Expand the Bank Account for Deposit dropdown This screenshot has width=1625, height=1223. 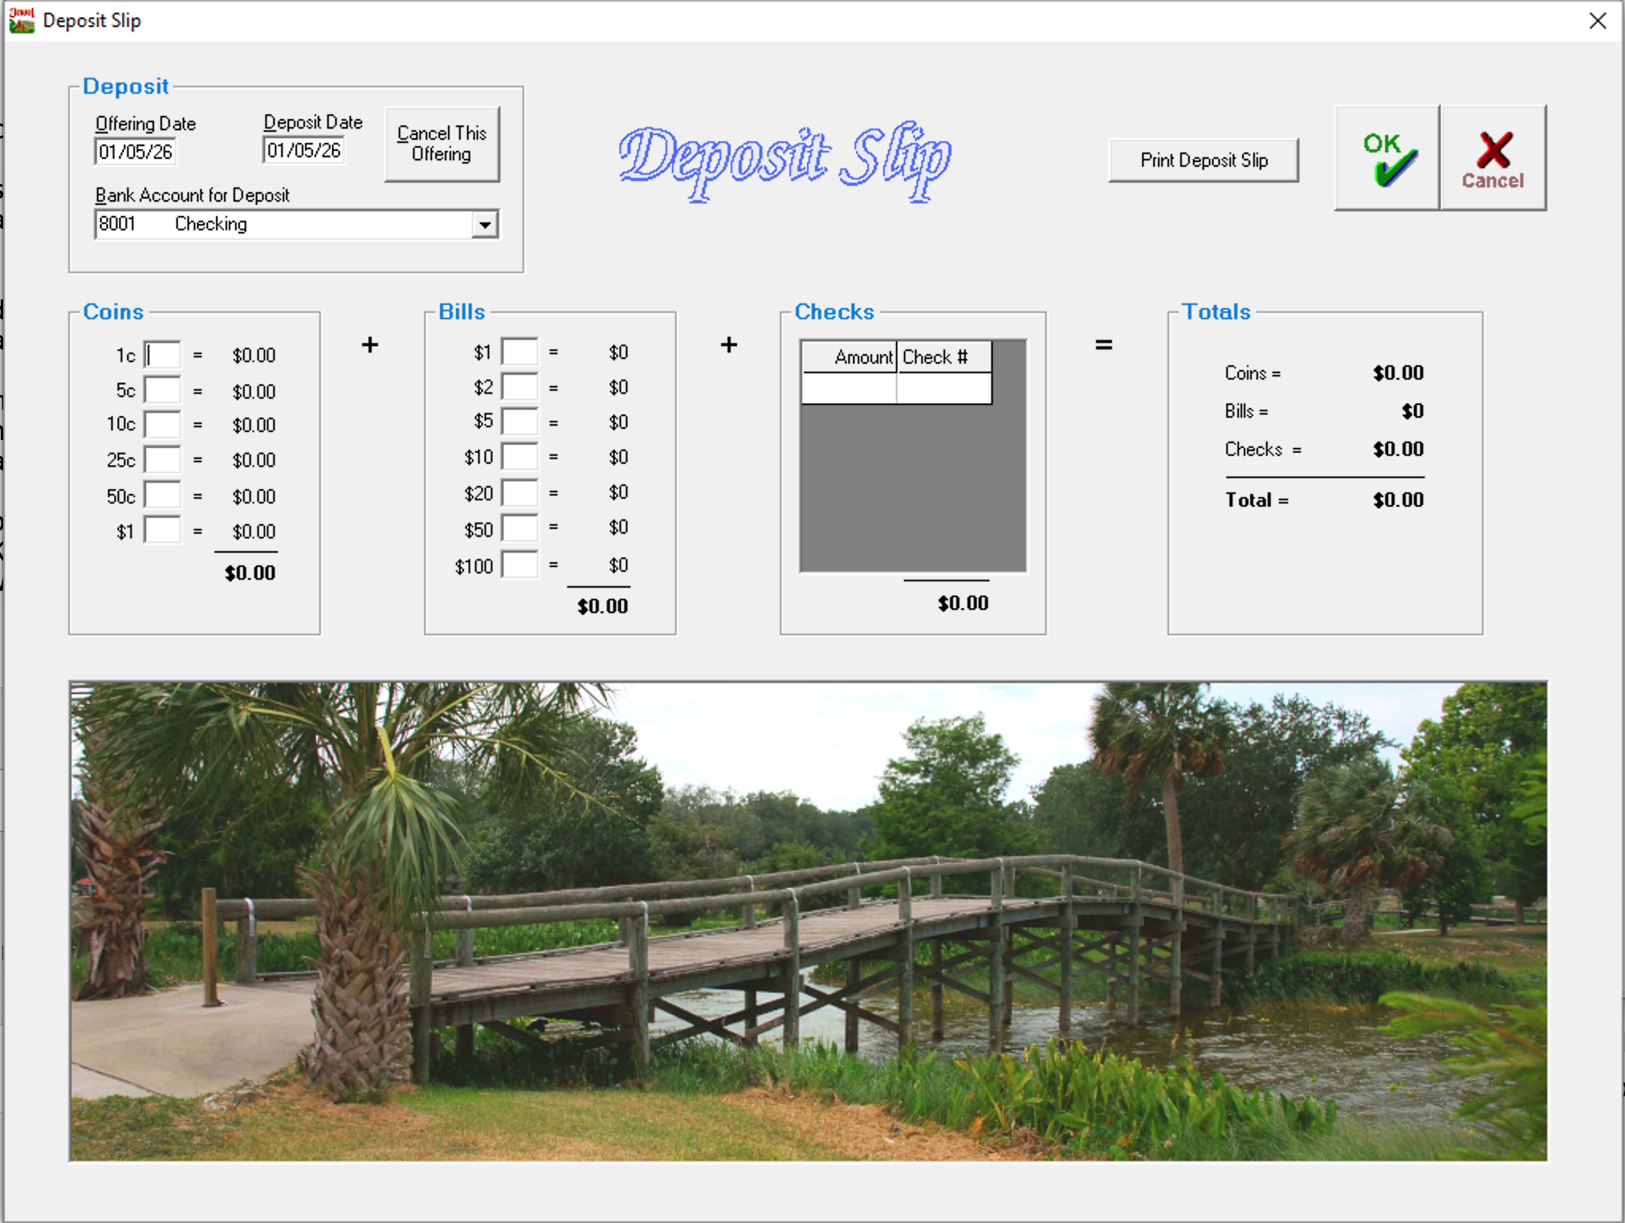[484, 225]
